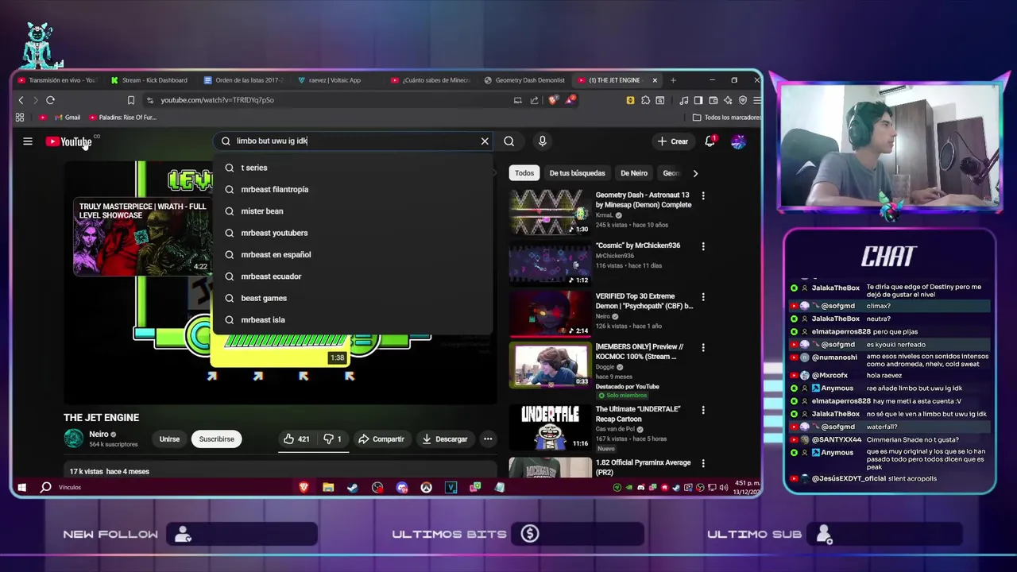Like the video (421 likes)
1017x572 pixels.
(x=296, y=439)
